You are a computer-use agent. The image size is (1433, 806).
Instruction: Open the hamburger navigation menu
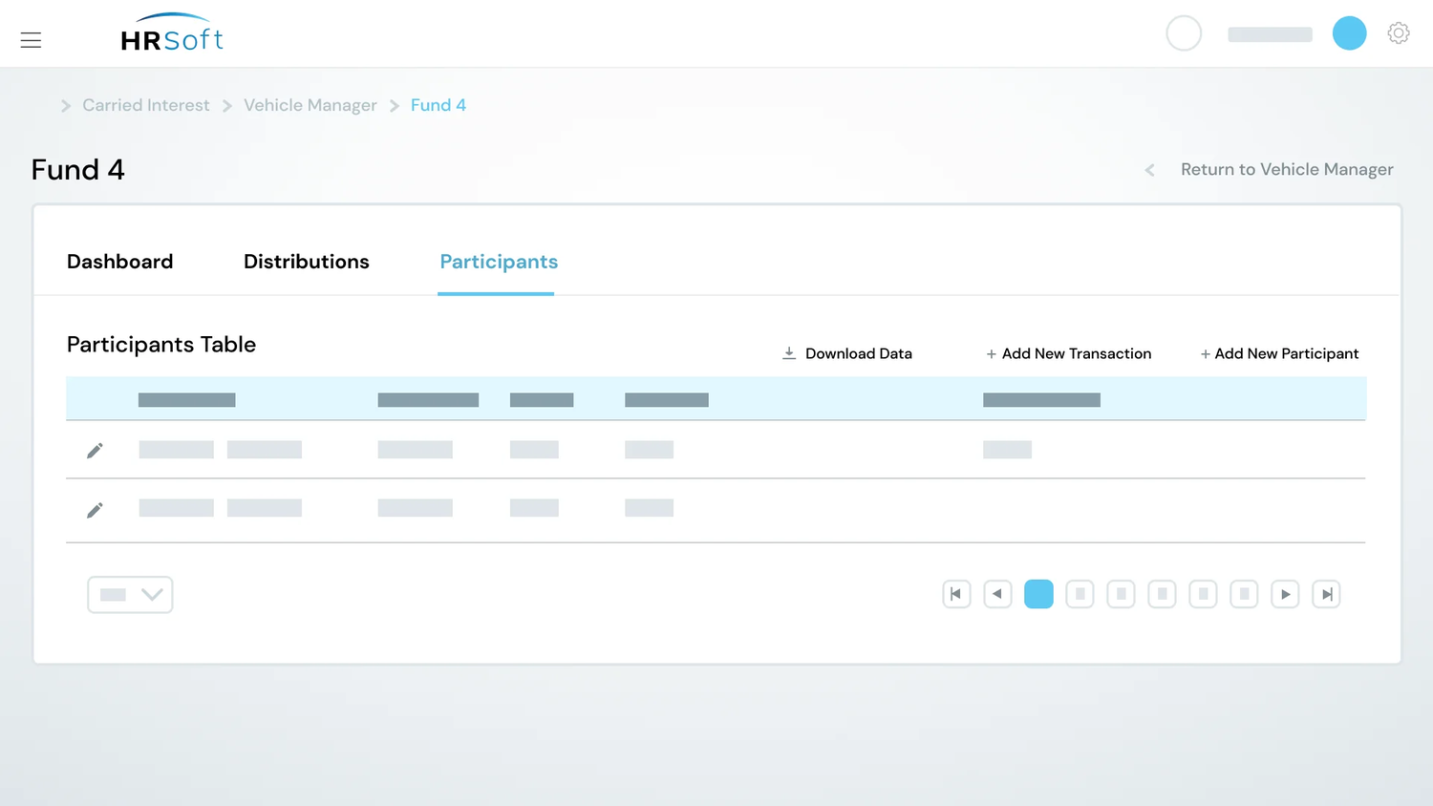click(31, 40)
